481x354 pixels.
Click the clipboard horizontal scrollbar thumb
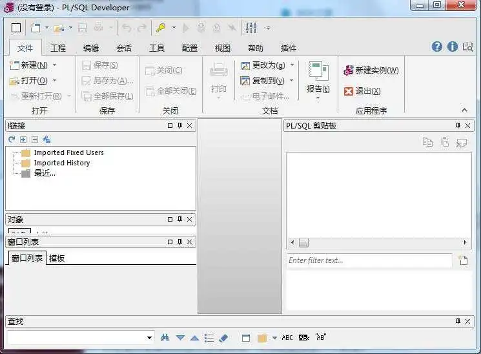tap(303, 242)
